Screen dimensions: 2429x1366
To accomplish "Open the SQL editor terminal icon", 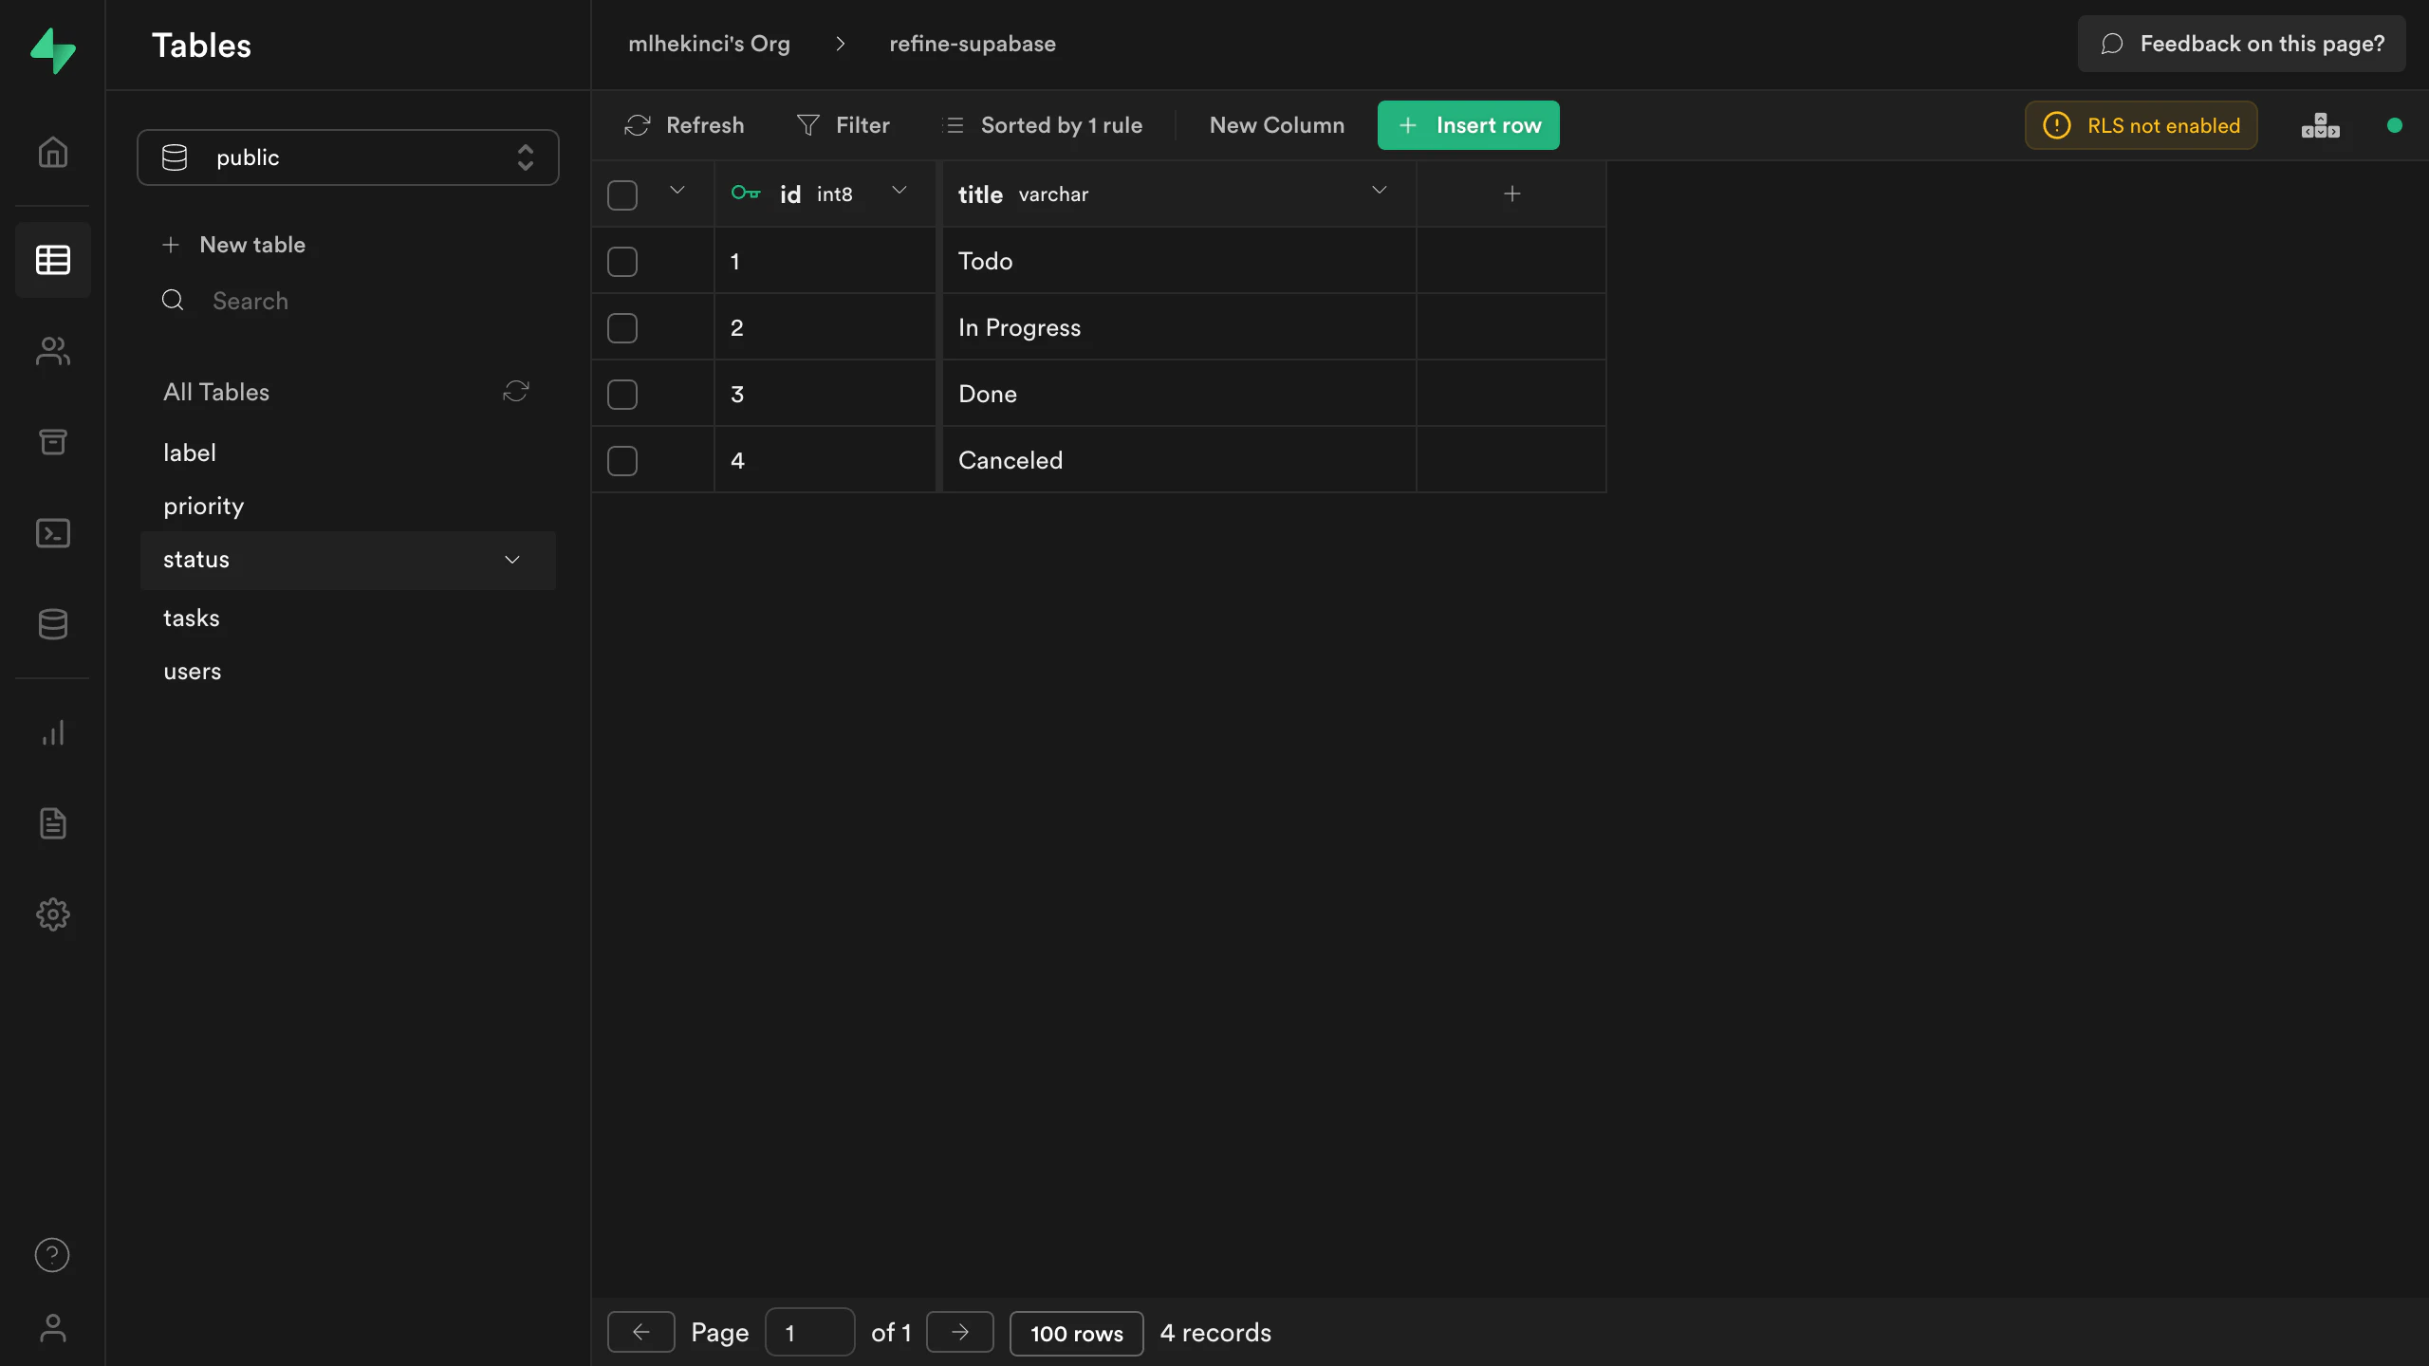I will (53, 533).
